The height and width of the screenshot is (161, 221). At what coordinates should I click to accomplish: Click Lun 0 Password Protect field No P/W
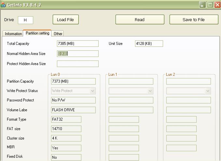(x=73, y=100)
